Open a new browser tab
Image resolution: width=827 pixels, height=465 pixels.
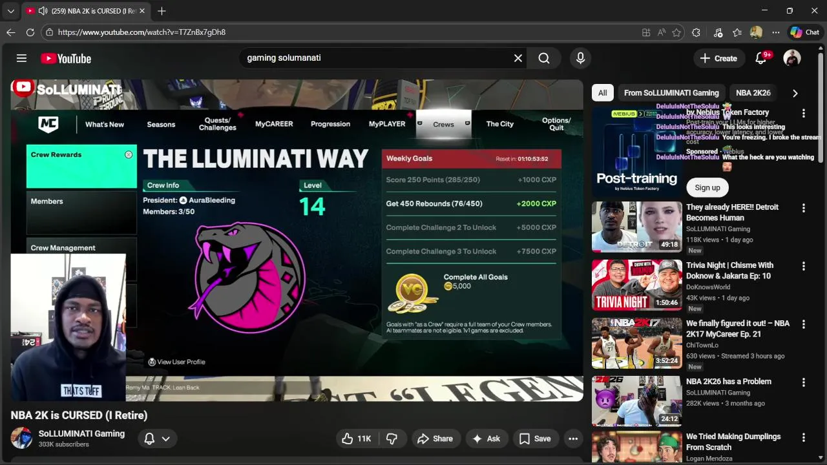pyautogui.click(x=162, y=11)
